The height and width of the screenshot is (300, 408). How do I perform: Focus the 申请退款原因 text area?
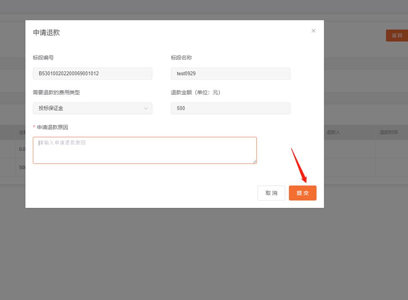pos(145,150)
